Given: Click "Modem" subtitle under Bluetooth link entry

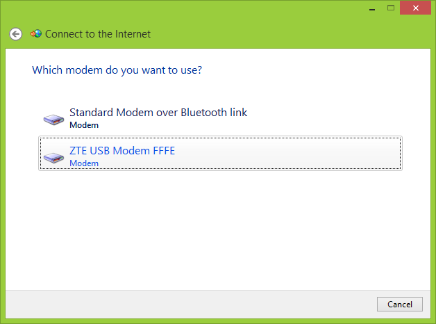Looking at the screenshot, I should coord(84,126).
